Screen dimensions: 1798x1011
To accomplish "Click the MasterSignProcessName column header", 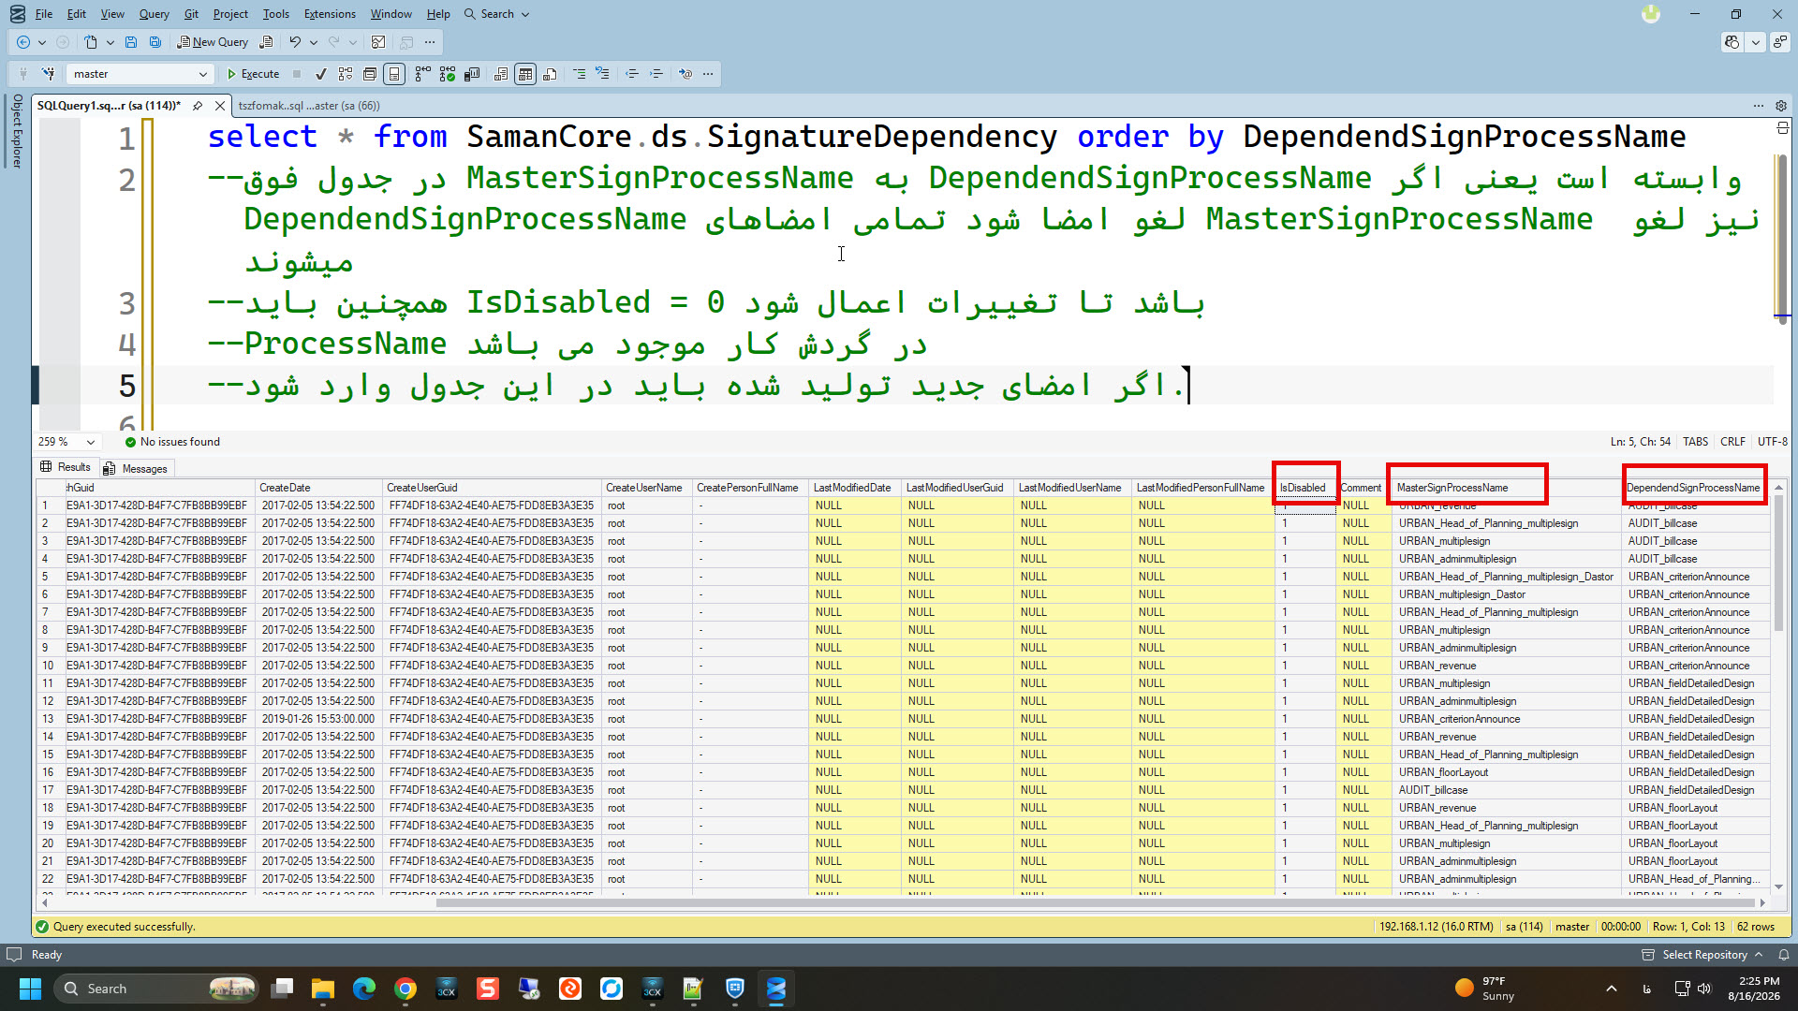I will (1505, 488).
